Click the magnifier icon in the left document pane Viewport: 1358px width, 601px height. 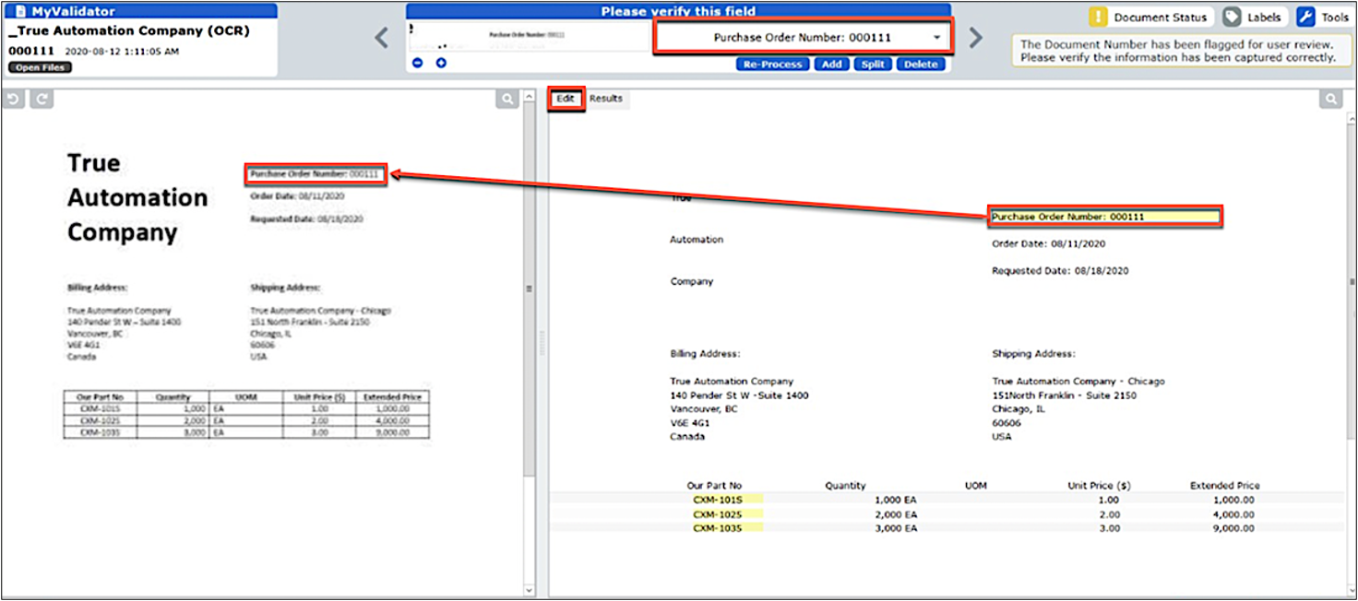pos(506,99)
